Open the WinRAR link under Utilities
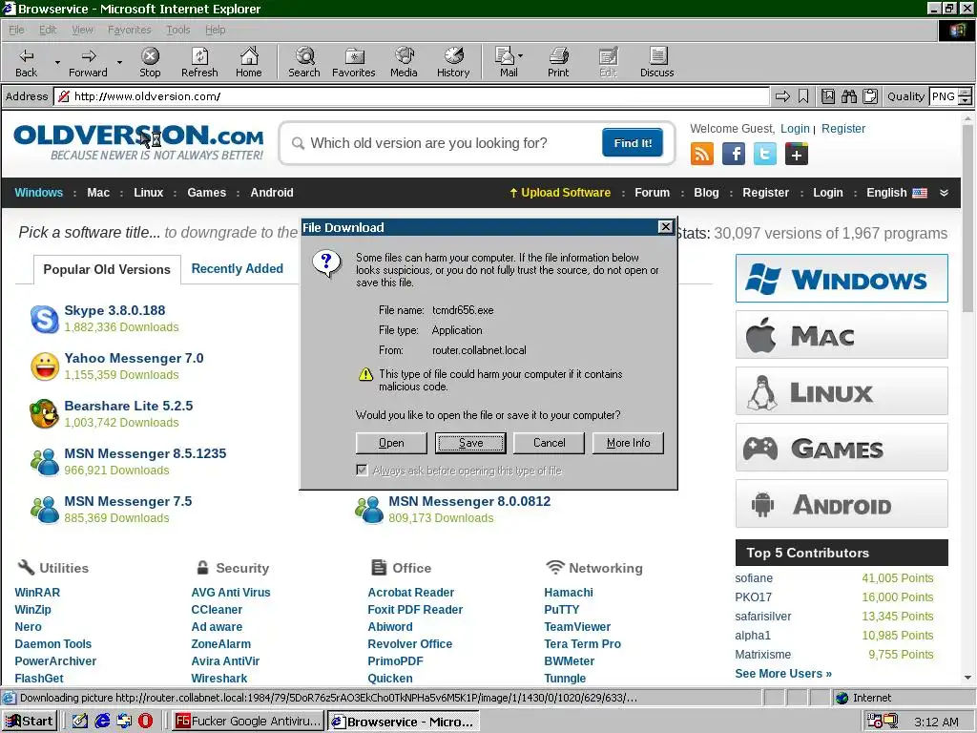This screenshot has height=733, width=977. pyautogui.click(x=37, y=592)
